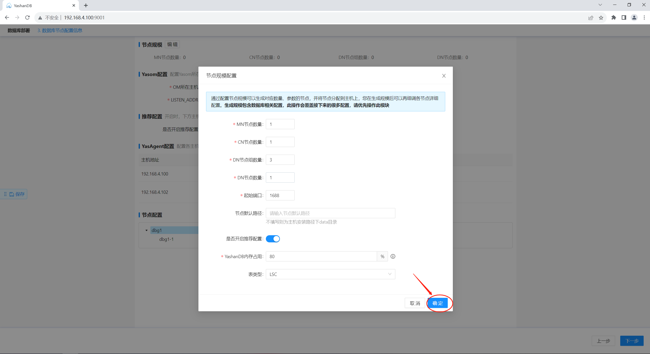Bookmark this page with star icon
The height and width of the screenshot is (354, 650).
601,18
